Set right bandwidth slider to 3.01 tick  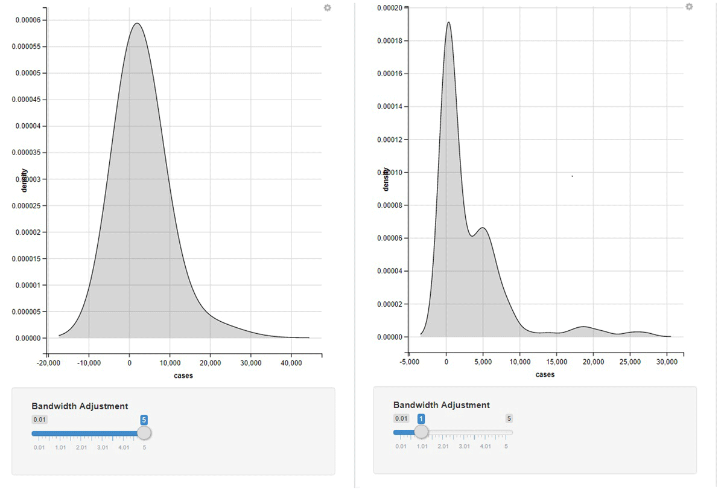[464, 432]
